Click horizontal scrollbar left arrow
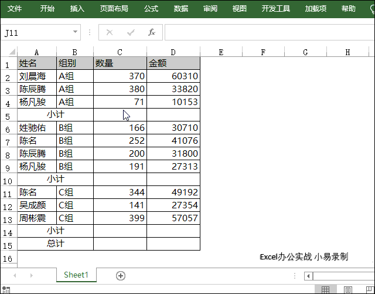This screenshot has width=375, height=294. pos(308,276)
